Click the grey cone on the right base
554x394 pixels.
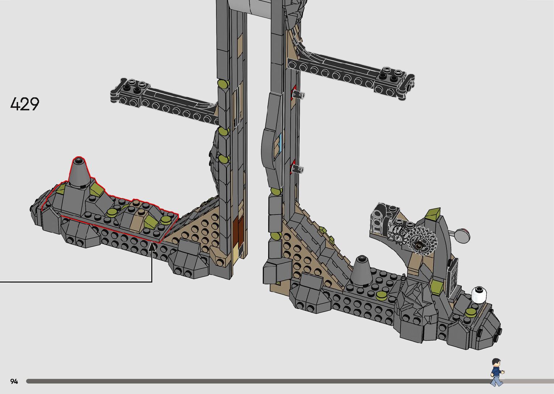[x=362, y=270]
